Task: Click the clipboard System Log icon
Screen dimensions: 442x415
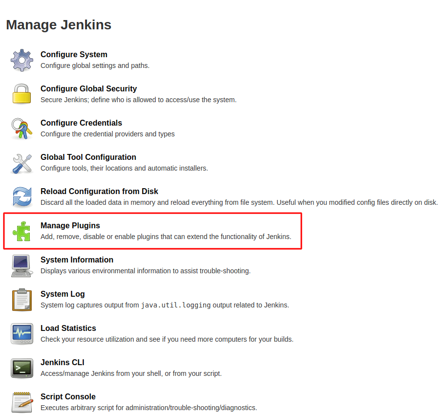Action: pyautogui.click(x=22, y=300)
